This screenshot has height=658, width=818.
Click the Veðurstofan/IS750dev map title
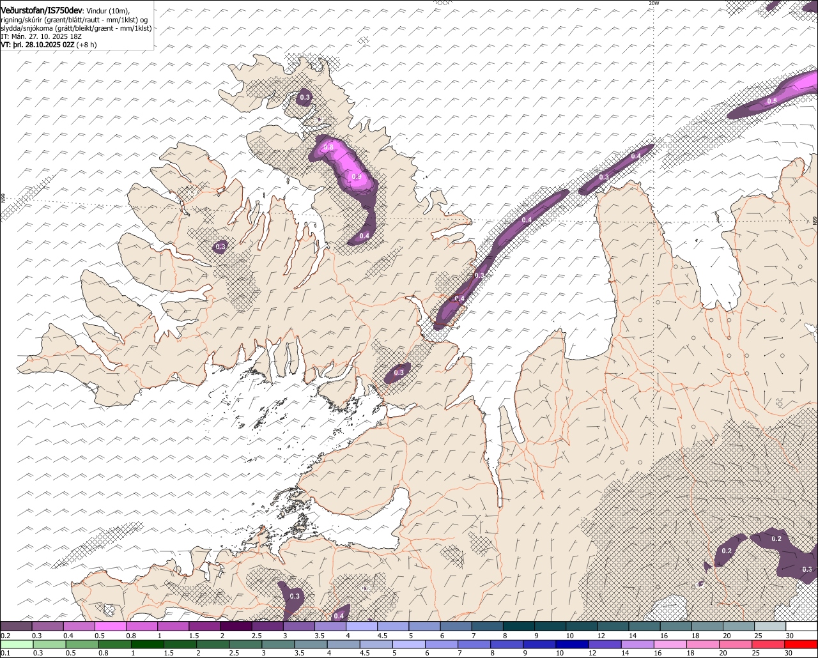tap(42, 10)
